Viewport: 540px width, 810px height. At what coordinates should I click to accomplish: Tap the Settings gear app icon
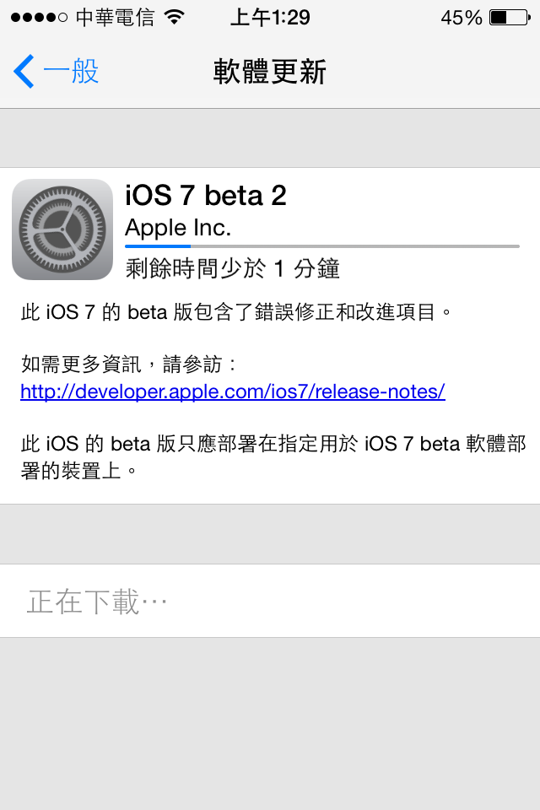pos(62,229)
